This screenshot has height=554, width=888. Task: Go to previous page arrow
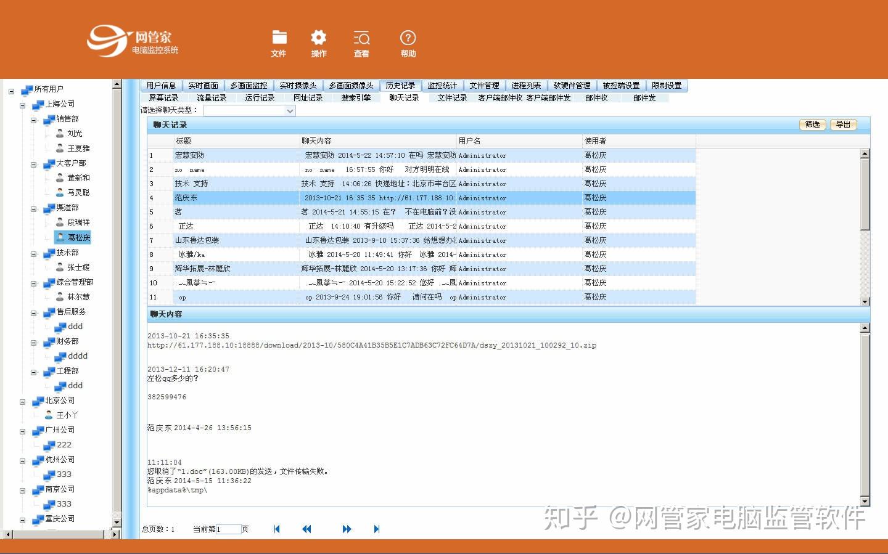[x=306, y=529]
